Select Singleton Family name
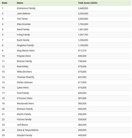The height and width of the screenshot is (138, 132). [x=25, y=45]
